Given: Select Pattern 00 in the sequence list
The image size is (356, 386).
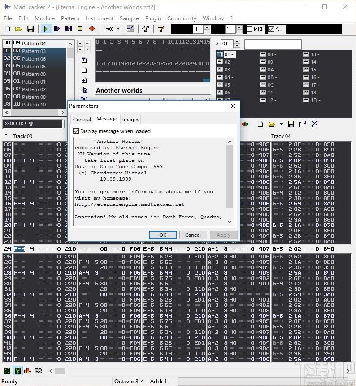Looking at the screenshot, I should pos(35,74).
